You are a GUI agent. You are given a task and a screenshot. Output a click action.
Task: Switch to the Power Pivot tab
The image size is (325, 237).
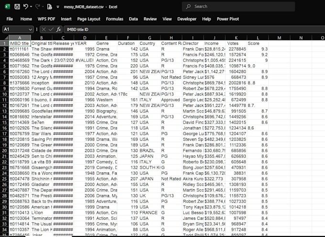(228, 19)
